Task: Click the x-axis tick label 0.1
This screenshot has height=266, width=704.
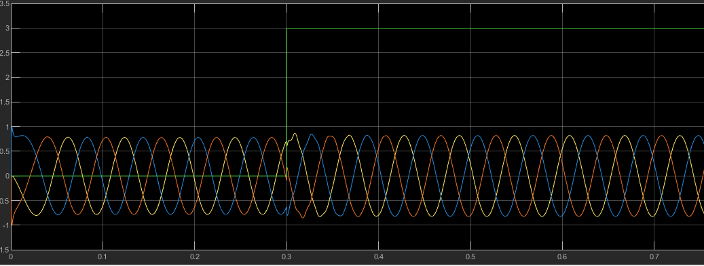Action: pos(103,257)
